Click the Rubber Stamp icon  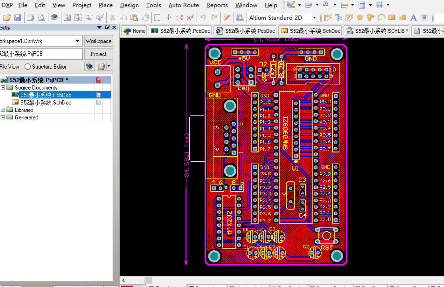click(145, 17)
